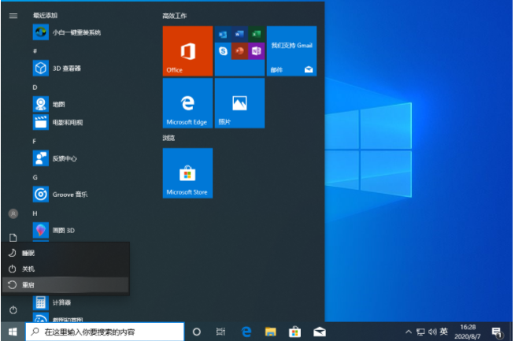Click the Windows Start button

tap(13, 332)
